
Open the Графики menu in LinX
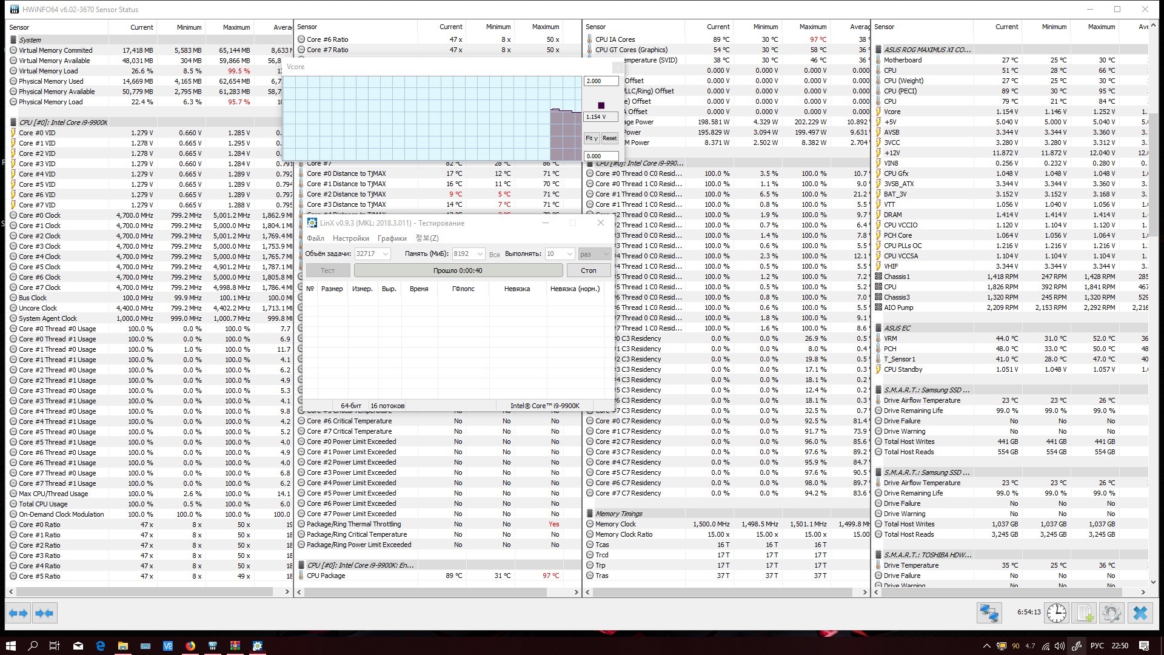coord(392,238)
